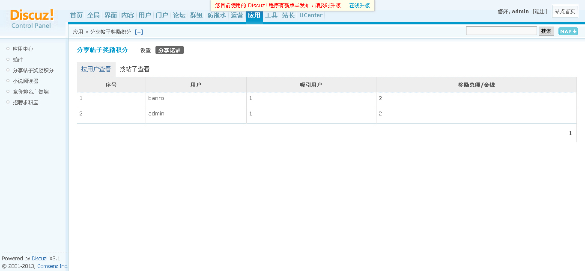The height and width of the screenshot is (271, 585).
Task: Click the Discuz! link in footer
Action: [39, 259]
